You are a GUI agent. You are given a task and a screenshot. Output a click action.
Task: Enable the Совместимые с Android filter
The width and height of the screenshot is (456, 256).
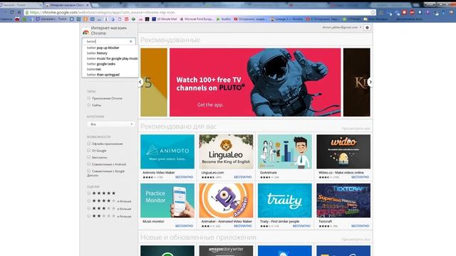pyautogui.click(x=88, y=164)
